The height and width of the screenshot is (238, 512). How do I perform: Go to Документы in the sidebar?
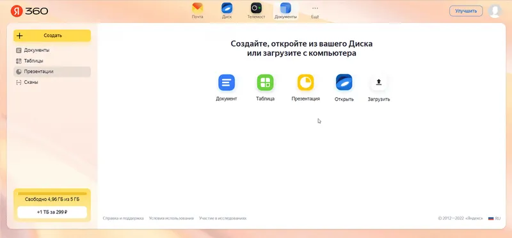coord(52,51)
